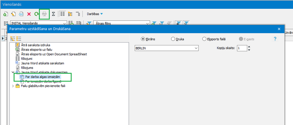
Task: Click the add view icon next to INSTAL Vienošanās
Action: (x=71, y=23)
